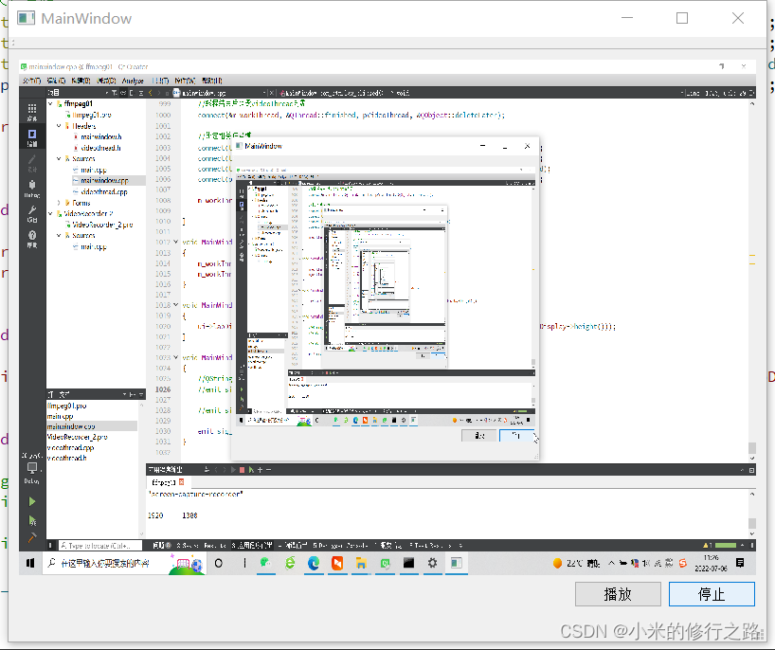Select VideoRecorder_2.pro in project tree

tap(102, 225)
